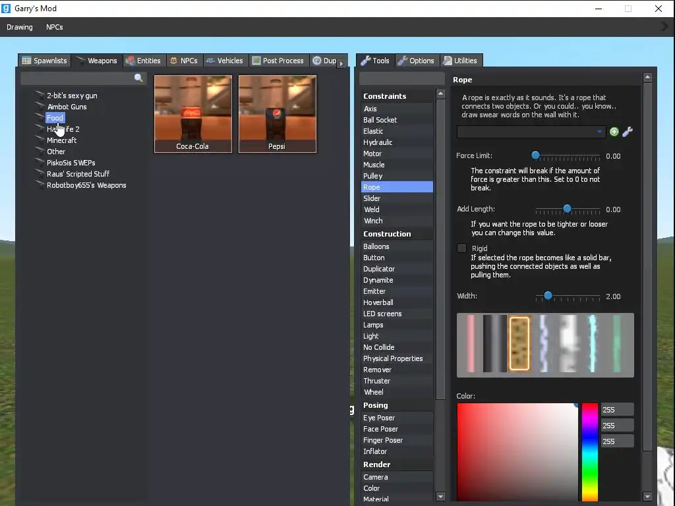Click the tab strip scroll arrow after Dup
Image resolution: width=675 pixels, height=506 pixels.
coord(341,64)
